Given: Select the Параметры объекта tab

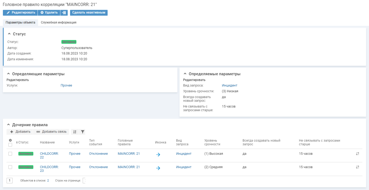Looking at the screenshot, I should click(x=20, y=23).
